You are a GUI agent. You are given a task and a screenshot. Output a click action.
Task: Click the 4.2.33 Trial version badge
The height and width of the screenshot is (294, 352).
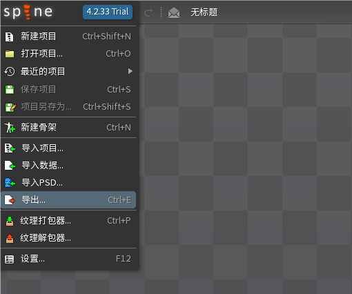pos(108,12)
